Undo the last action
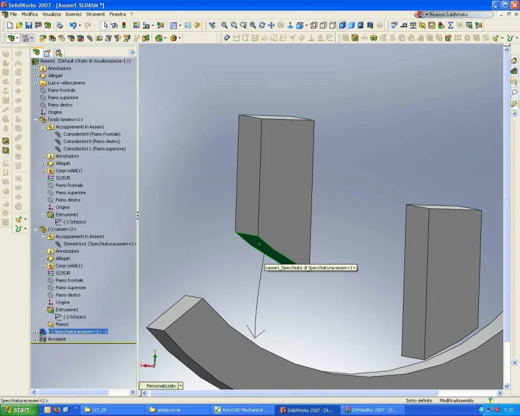The height and width of the screenshot is (416, 520). [x=73, y=25]
